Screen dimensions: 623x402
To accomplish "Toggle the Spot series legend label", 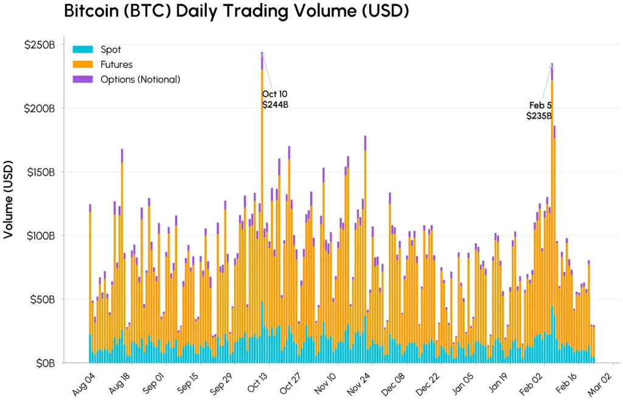I will pos(110,49).
